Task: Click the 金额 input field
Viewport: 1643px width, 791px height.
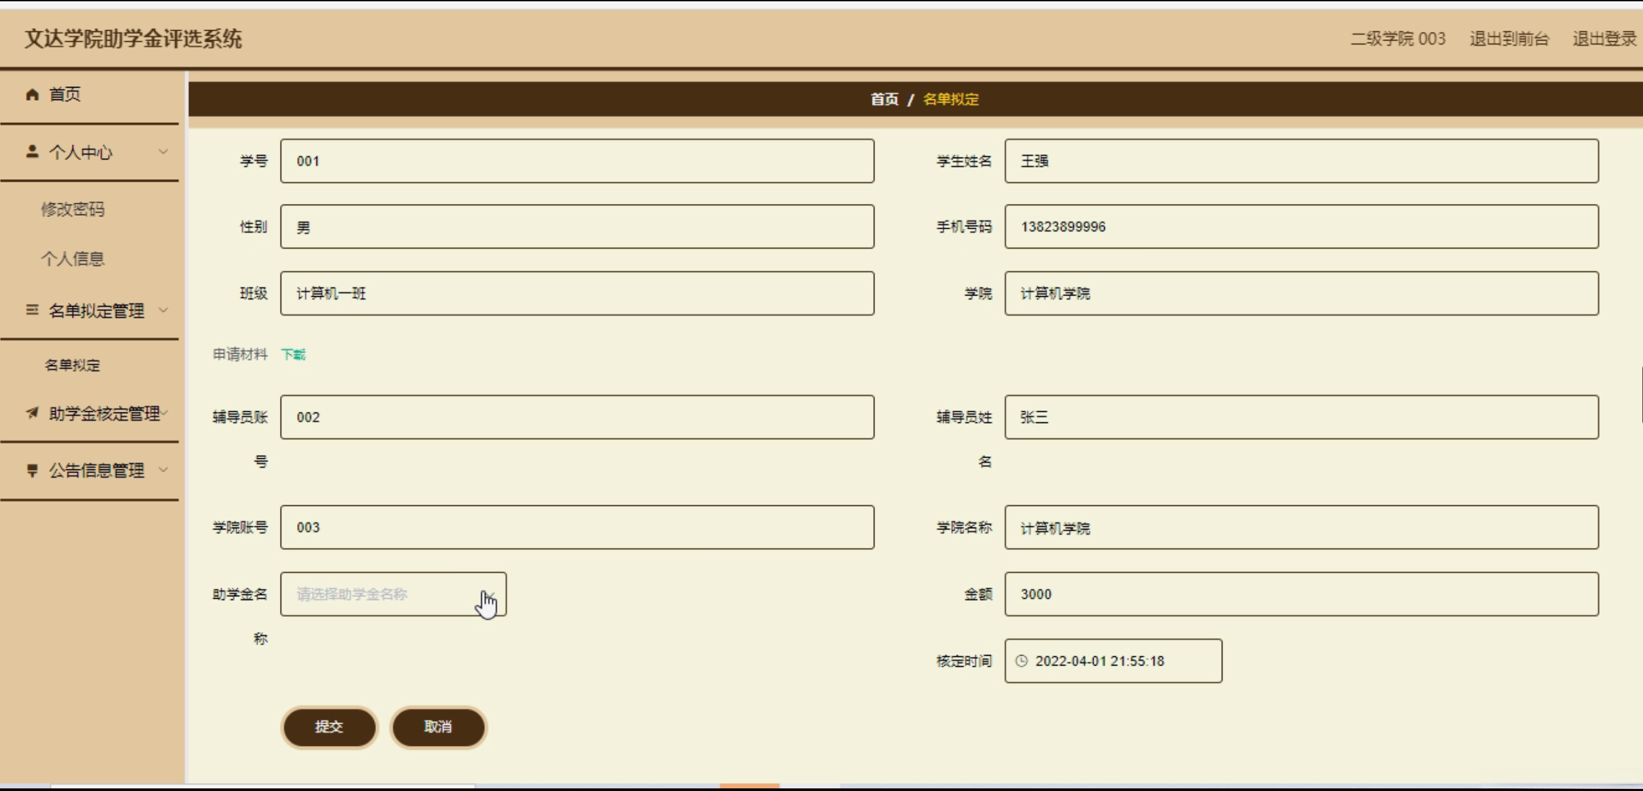Action: [x=1301, y=594]
